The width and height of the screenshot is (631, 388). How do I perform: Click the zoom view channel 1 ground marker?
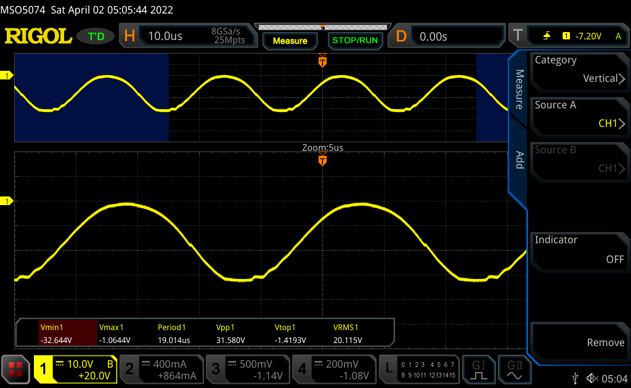click(6, 201)
